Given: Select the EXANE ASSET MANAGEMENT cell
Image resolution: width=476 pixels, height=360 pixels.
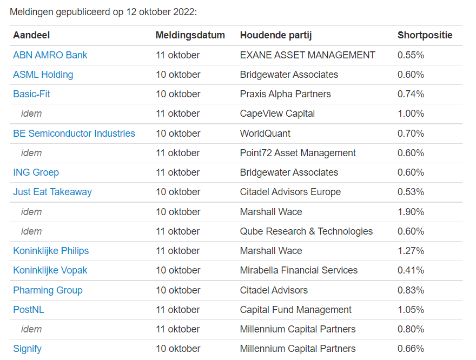Looking at the screenshot, I should pyautogui.click(x=308, y=55).
